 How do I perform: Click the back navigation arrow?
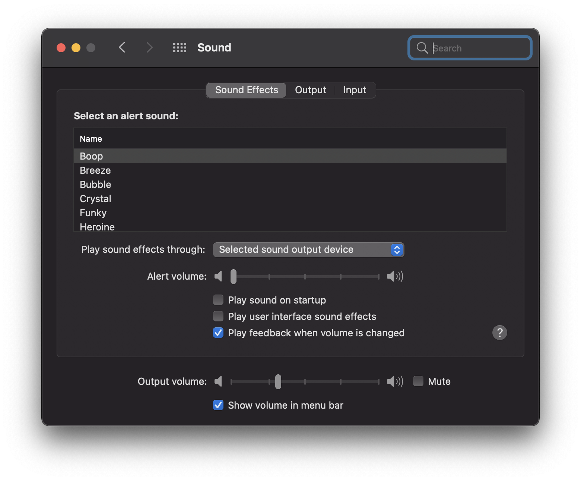pos(122,47)
